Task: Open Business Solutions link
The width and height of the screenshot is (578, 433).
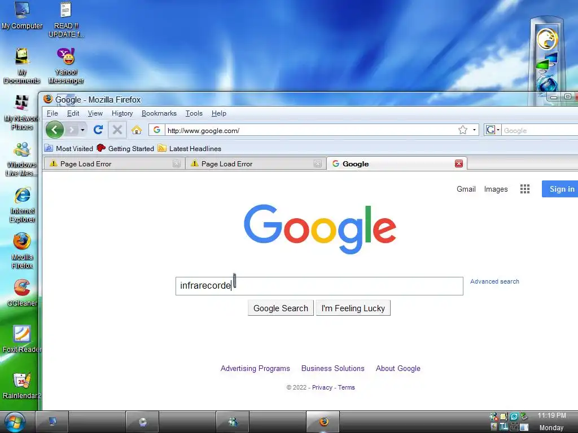Action: [332, 368]
